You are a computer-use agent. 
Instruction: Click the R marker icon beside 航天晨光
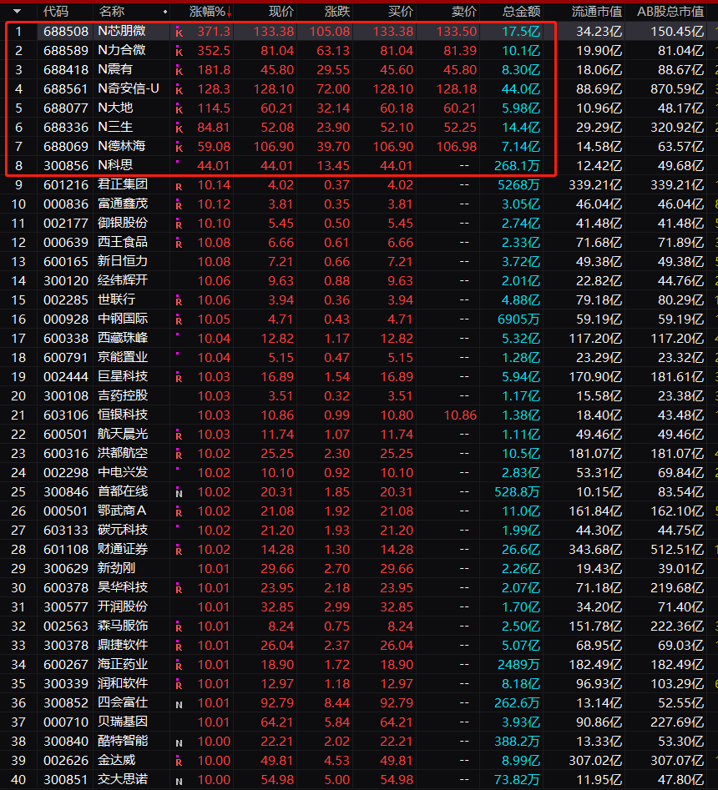(179, 435)
